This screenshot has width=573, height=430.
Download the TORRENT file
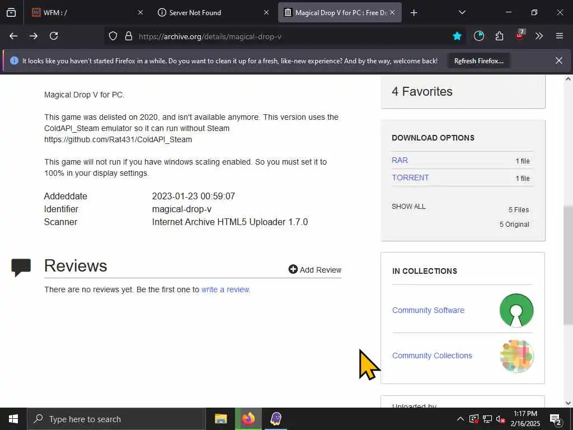[410, 177]
